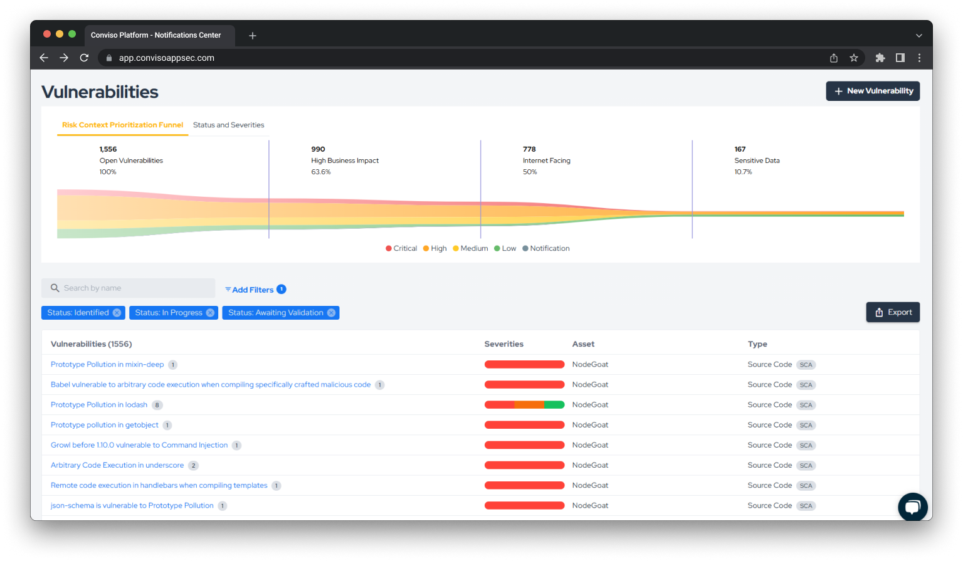
Task: Go forward using the browser forward arrow
Action: pos(64,58)
